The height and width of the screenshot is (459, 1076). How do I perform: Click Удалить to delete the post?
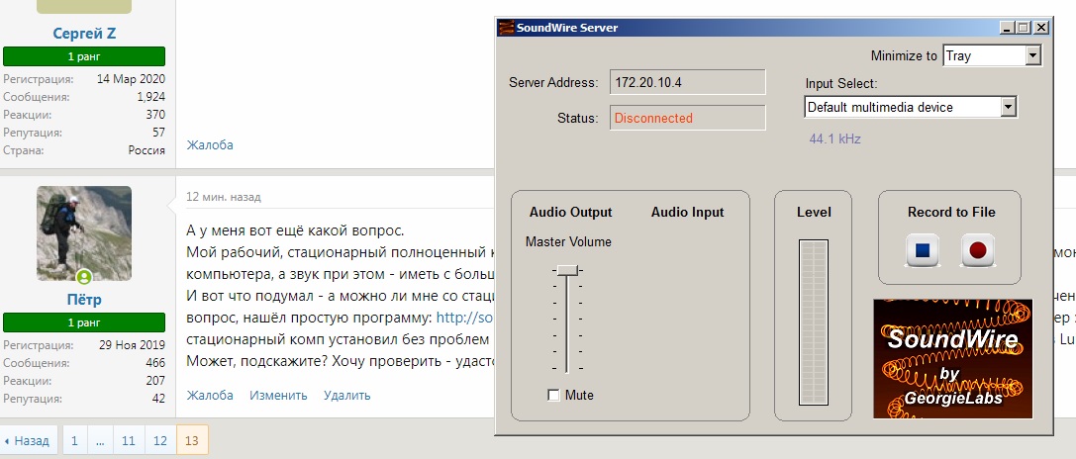pyautogui.click(x=346, y=395)
